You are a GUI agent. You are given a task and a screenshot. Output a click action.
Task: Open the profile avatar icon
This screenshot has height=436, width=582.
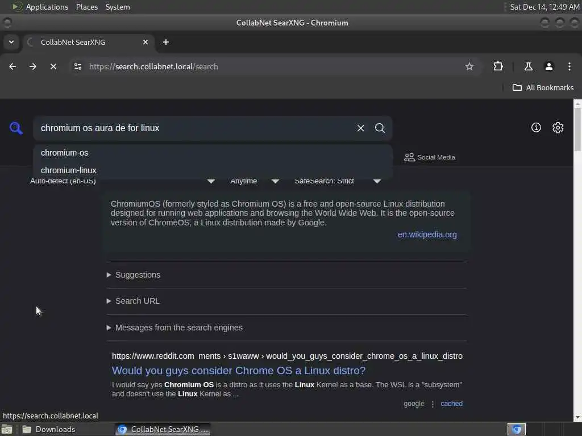[549, 67]
